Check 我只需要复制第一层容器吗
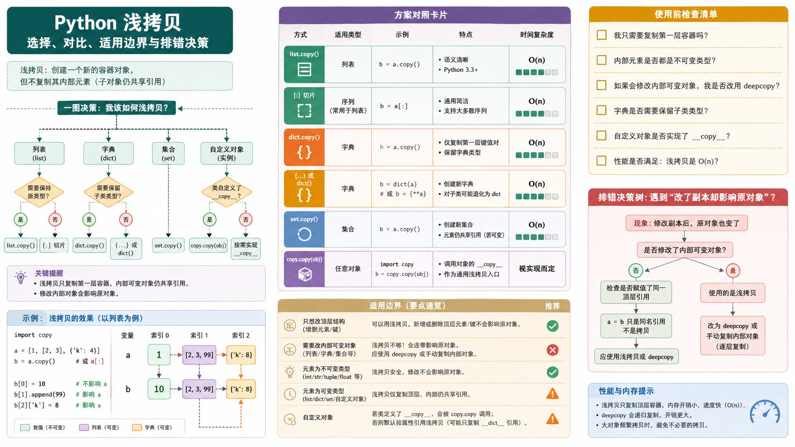 [601, 35]
